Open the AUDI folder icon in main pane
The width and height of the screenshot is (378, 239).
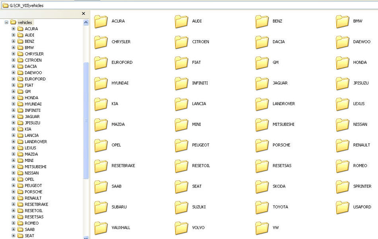pos(181,22)
